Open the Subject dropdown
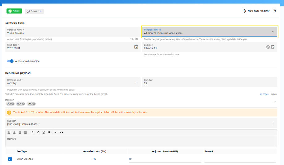Viewport: 284px width, 165px height. point(141,123)
